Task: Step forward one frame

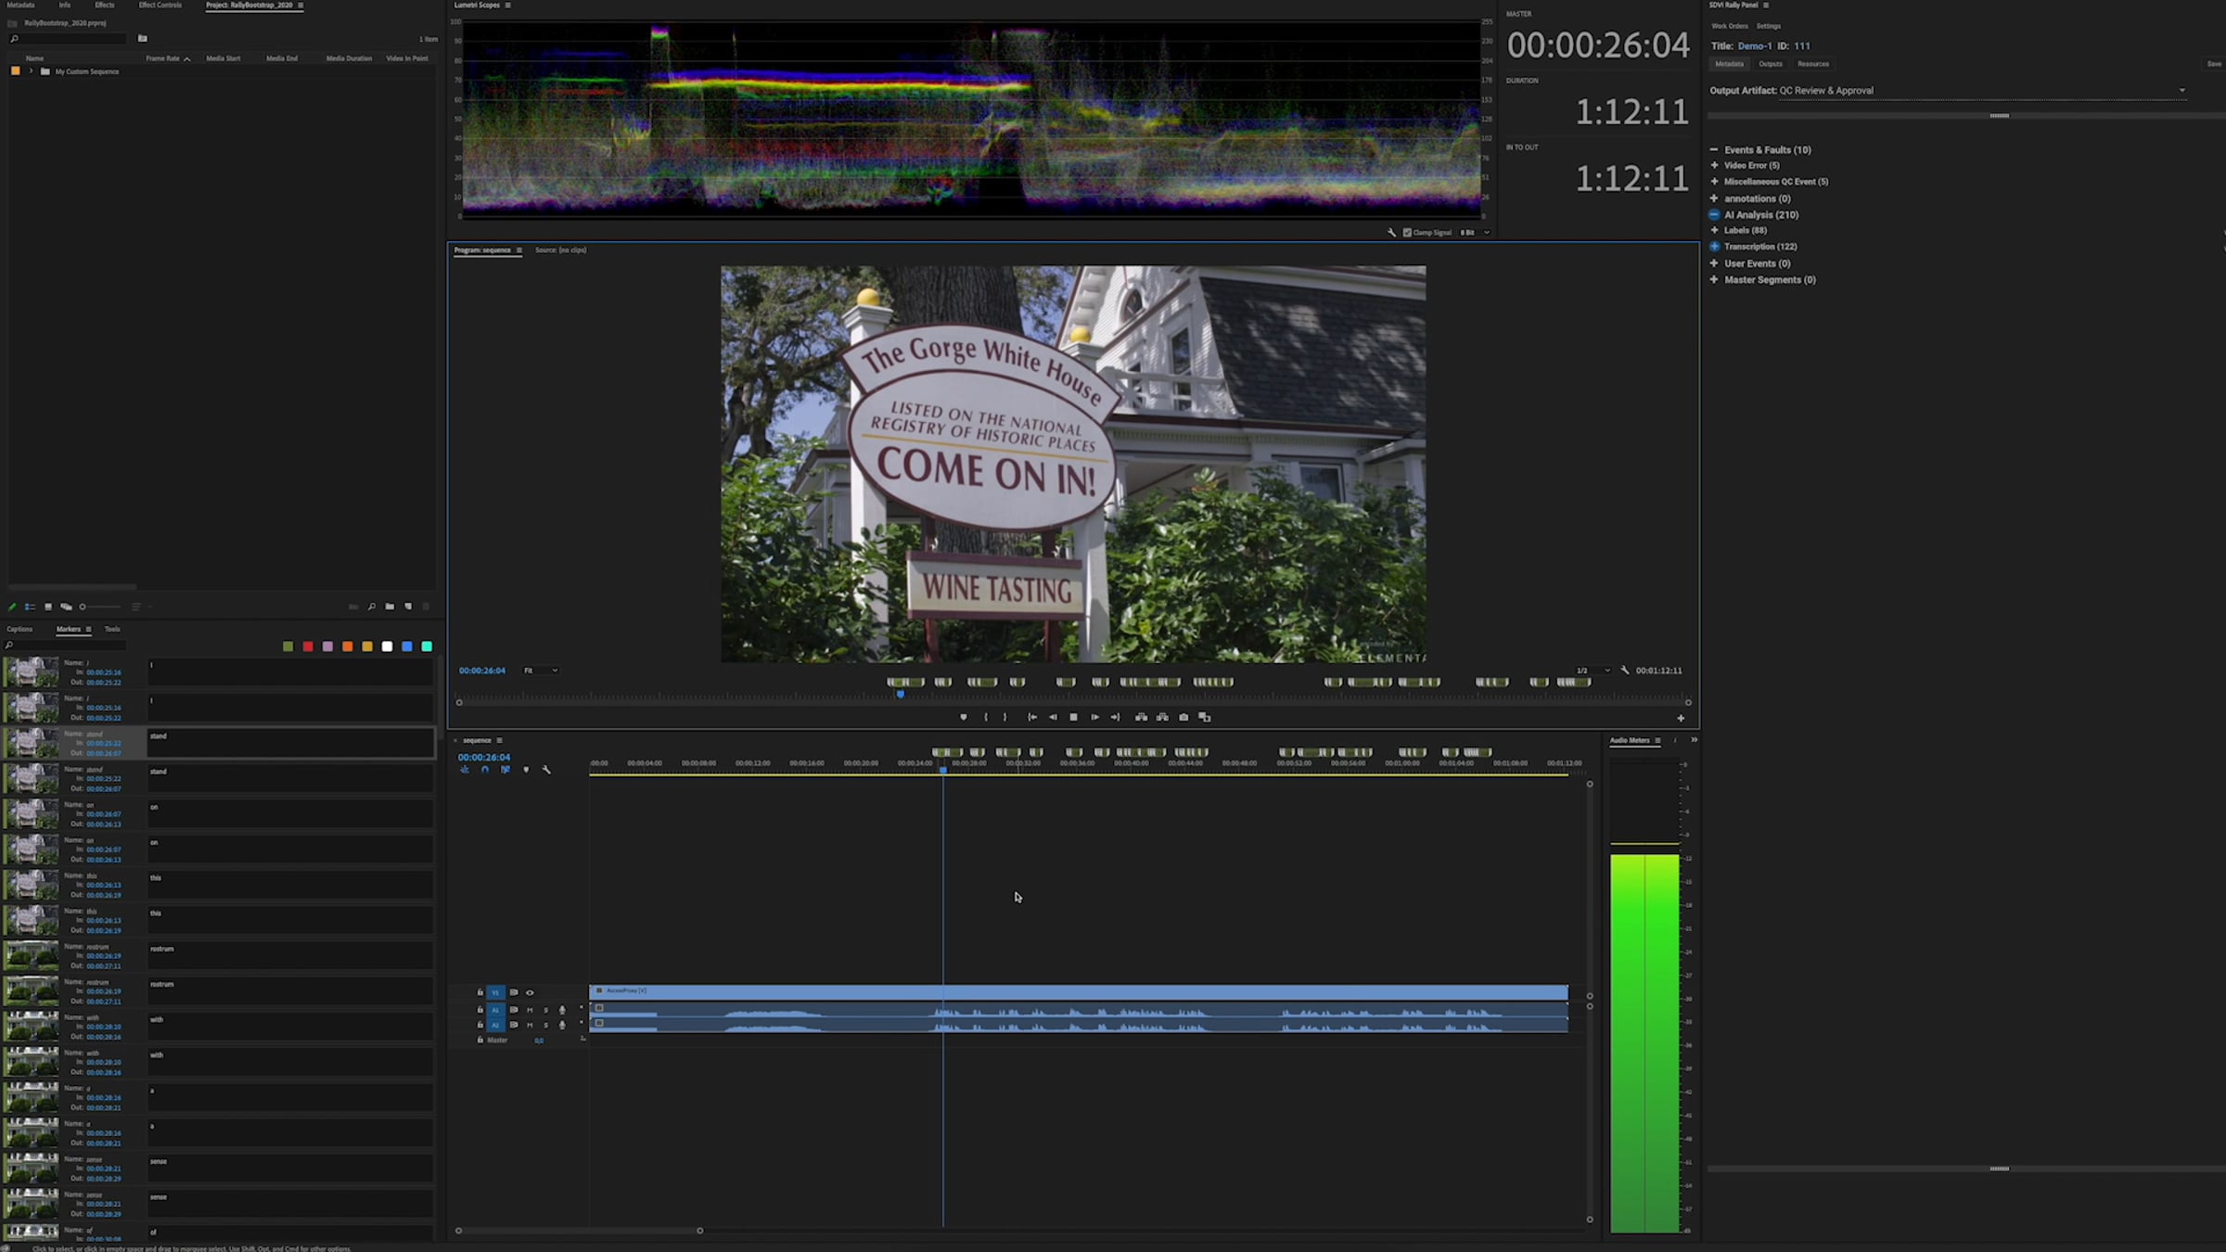Action: pyautogui.click(x=1094, y=717)
